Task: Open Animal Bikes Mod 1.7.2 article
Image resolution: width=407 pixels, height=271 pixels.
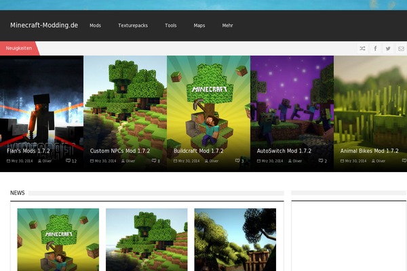Action: tap(370, 151)
